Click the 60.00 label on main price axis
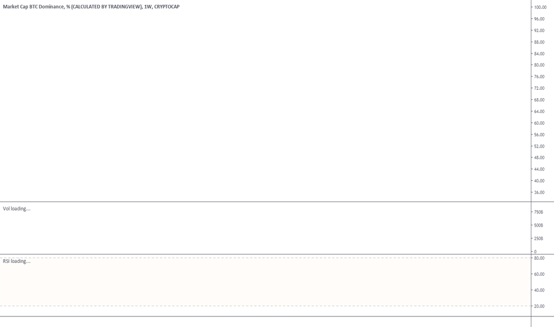Viewport: 554px width, 327px height. click(x=539, y=123)
